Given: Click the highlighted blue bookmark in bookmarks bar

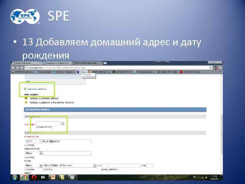Looking at the screenshot, I should coord(82,72).
